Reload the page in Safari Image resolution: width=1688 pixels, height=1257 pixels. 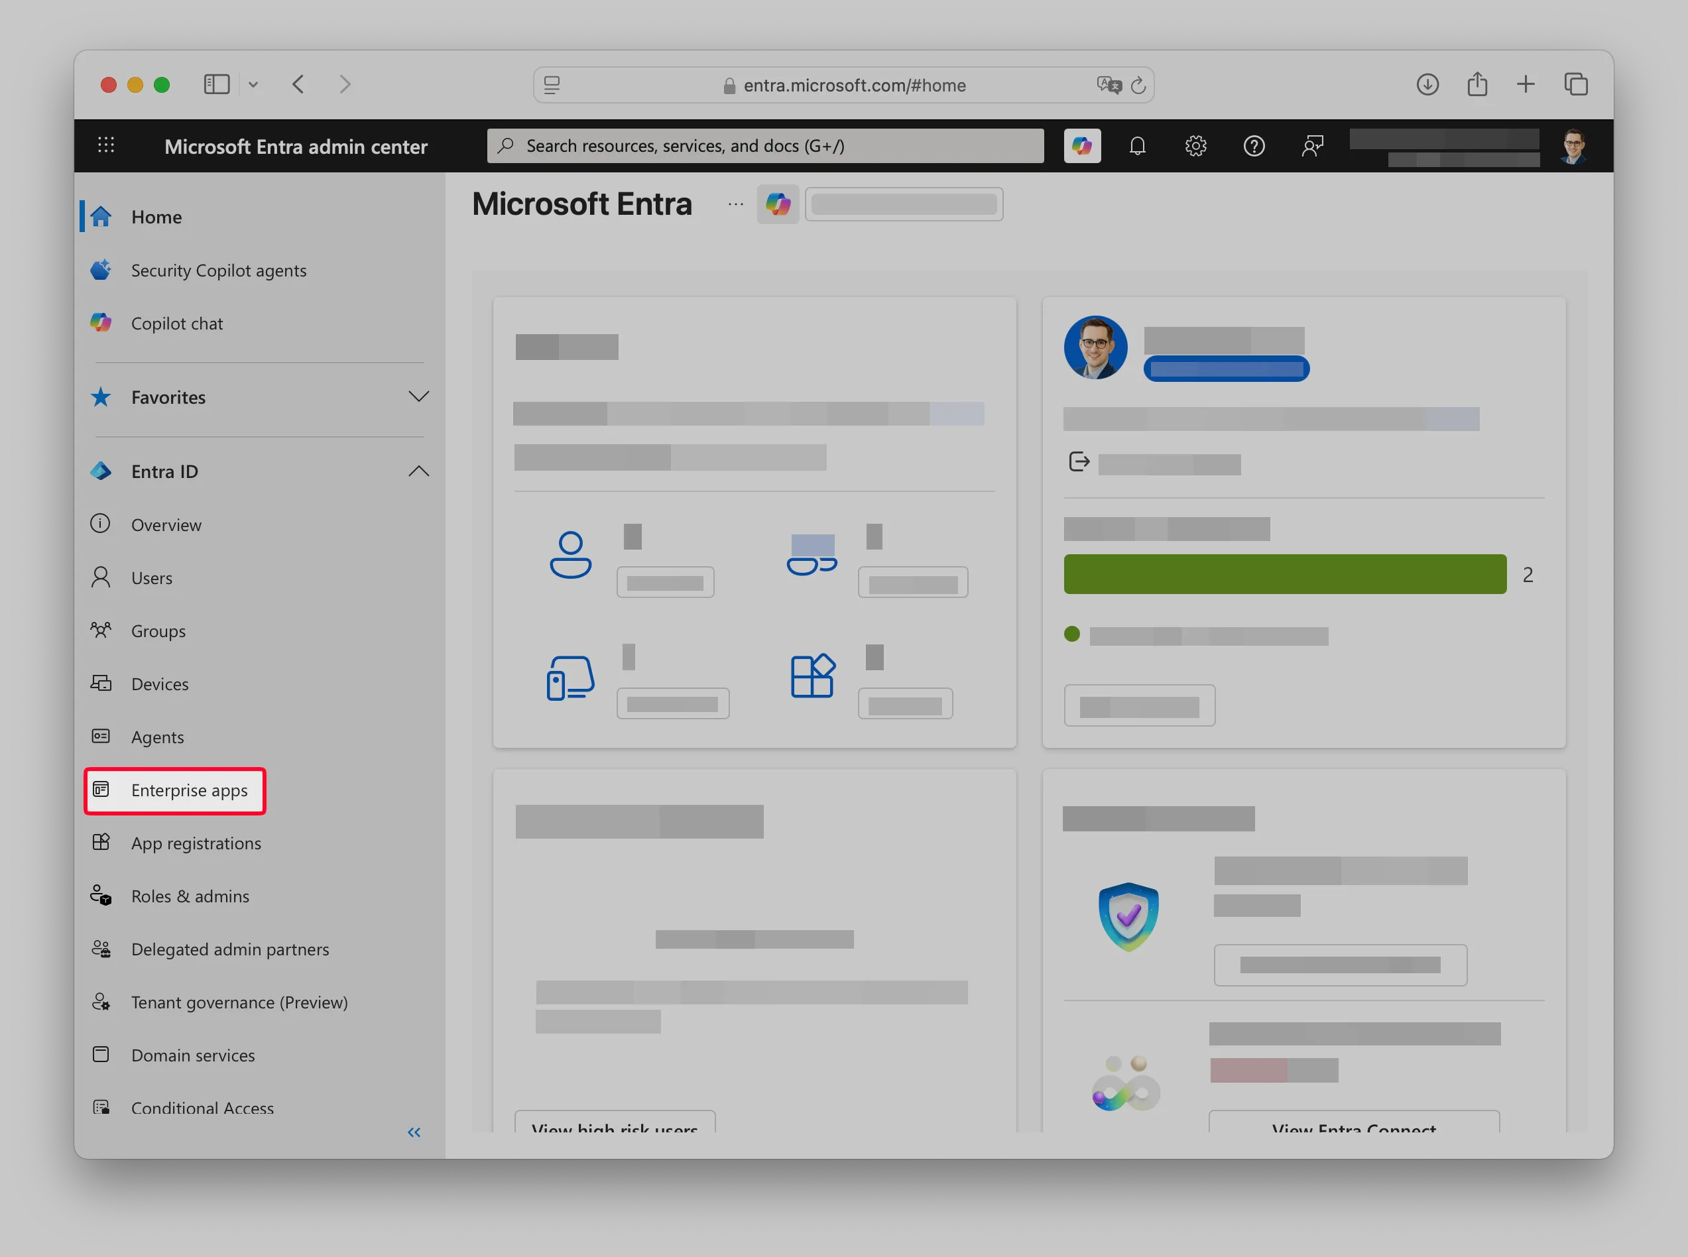click(x=1138, y=86)
